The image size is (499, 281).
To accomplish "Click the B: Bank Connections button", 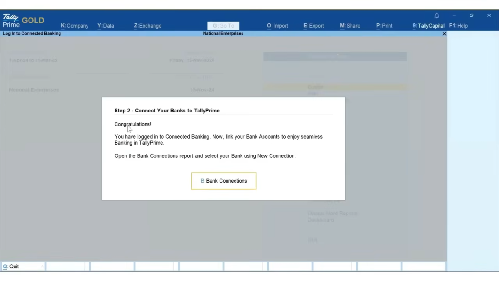I will tap(224, 181).
